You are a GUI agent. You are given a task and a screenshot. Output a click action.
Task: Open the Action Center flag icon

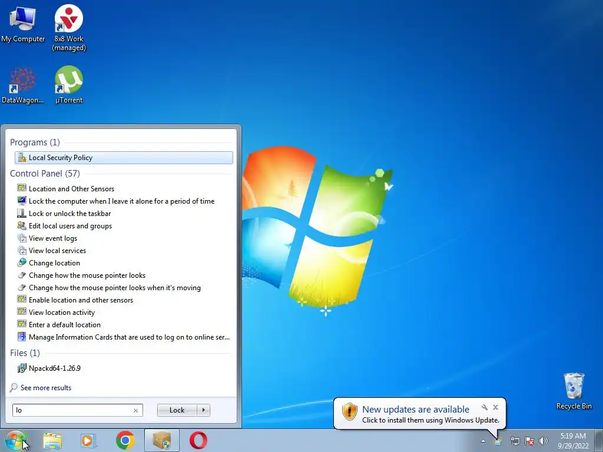[x=529, y=441]
